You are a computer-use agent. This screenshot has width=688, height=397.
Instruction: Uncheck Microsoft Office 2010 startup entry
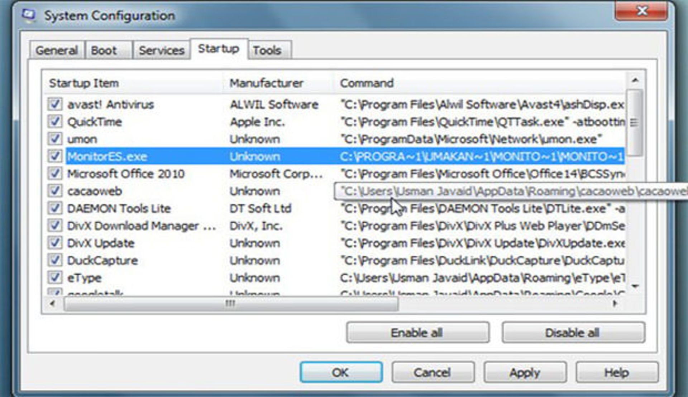point(54,174)
